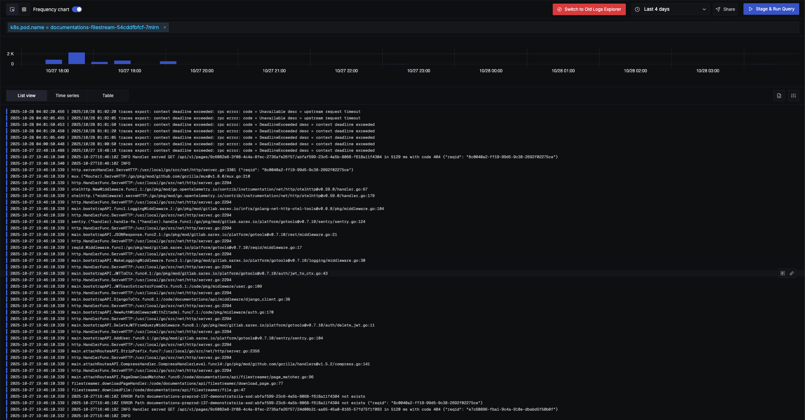Open the query builder icon beside Frequency chart
805x420 pixels.
point(24,9)
